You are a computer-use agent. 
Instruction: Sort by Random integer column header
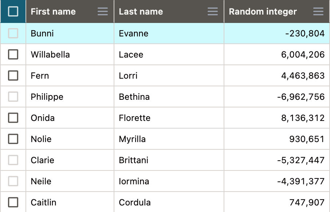263,12
